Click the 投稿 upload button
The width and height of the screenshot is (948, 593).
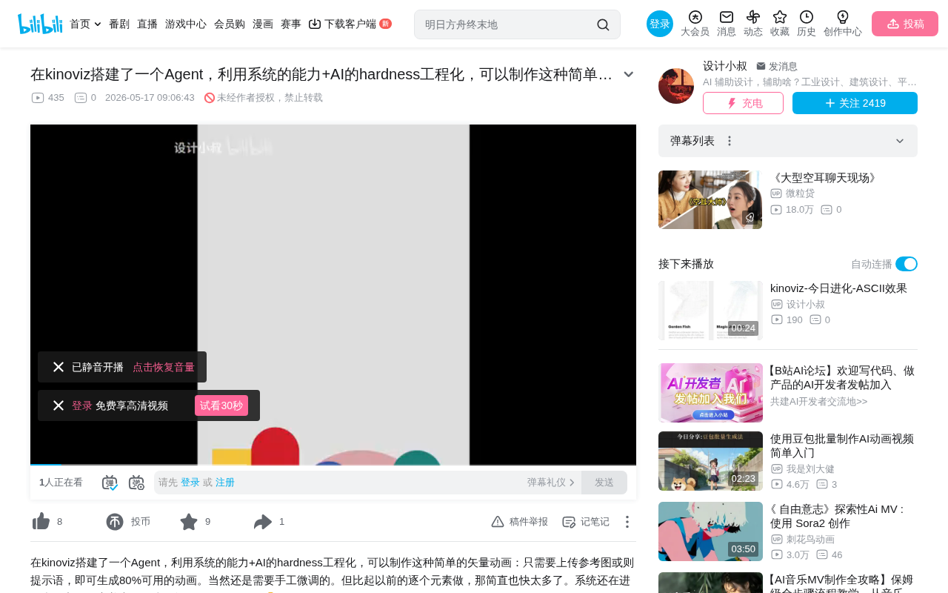(905, 24)
